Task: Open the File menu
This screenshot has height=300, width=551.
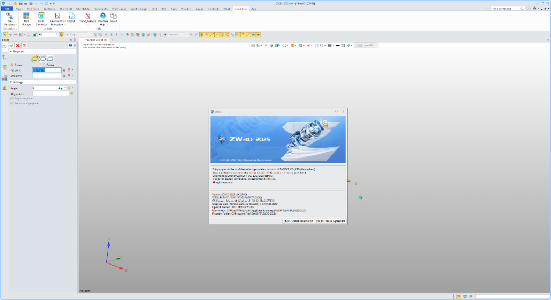Action: pyautogui.click(x=6, y=9)
